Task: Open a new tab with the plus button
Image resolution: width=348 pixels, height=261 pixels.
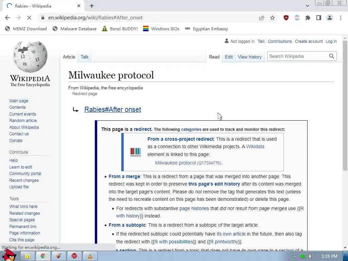Action: pyautogui.click(x=92, y=6)
